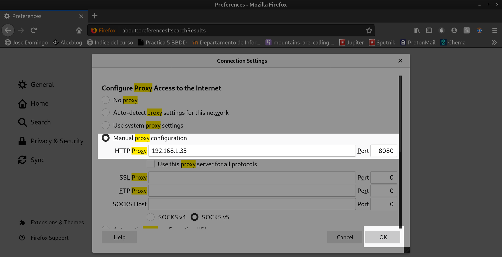Bookmark this page with the star icon
Screen dimensions: 502x257
[x=369, y=31]
